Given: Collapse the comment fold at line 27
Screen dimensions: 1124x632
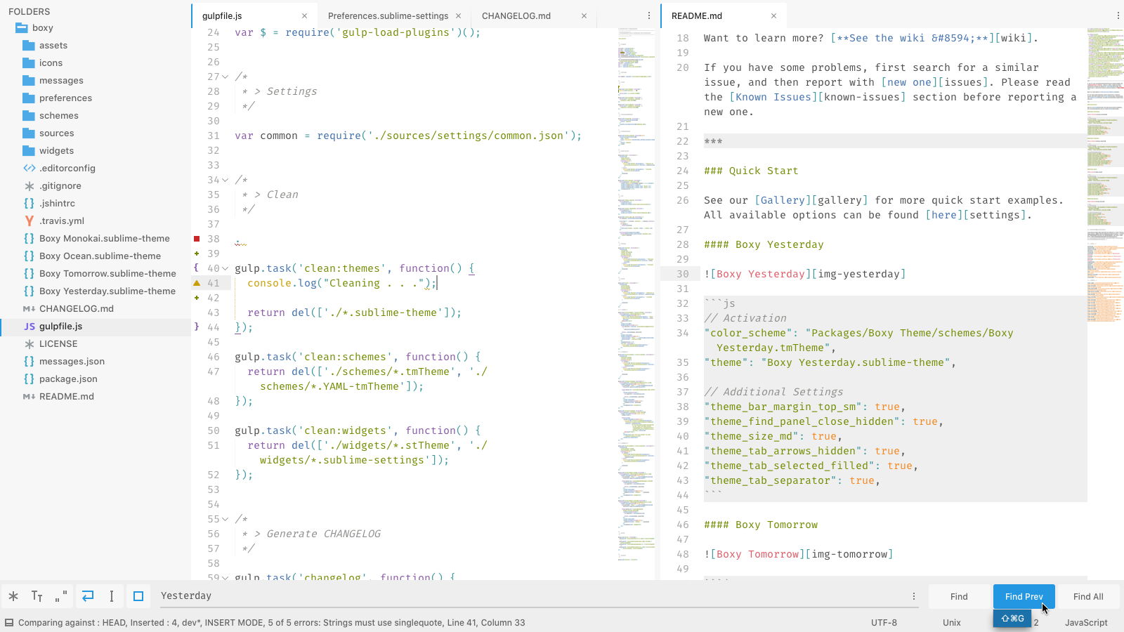Looking at the screenshot, I should tap(225, 77).
